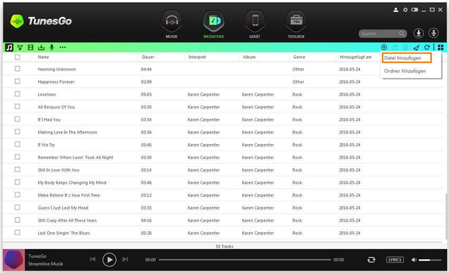The image size is (449, 273).
Task: Tick checkbox for All Because Of You
Action: 17,107
